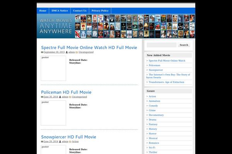Screen dimensions: 232x154
Task: Open admin author link under Policeman post
Action: coord(65,97)
